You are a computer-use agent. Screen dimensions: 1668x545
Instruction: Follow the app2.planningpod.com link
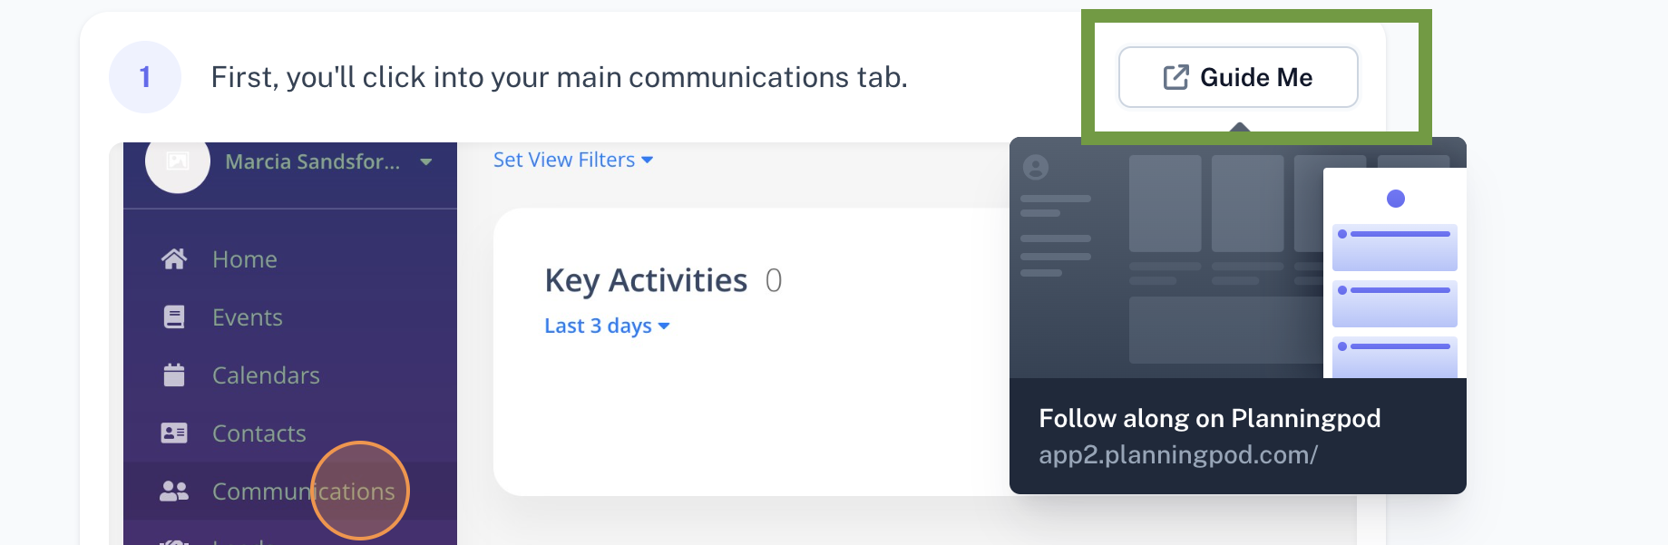click(x=1178, y=454)
